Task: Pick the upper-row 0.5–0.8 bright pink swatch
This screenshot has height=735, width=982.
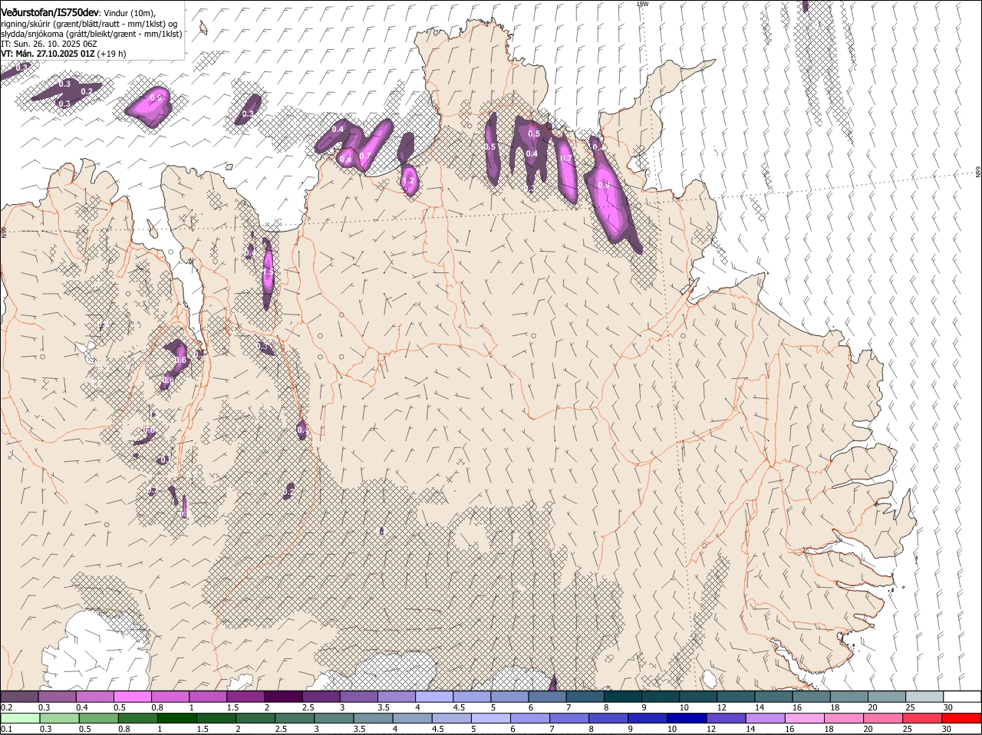Action: coord(132,696)
